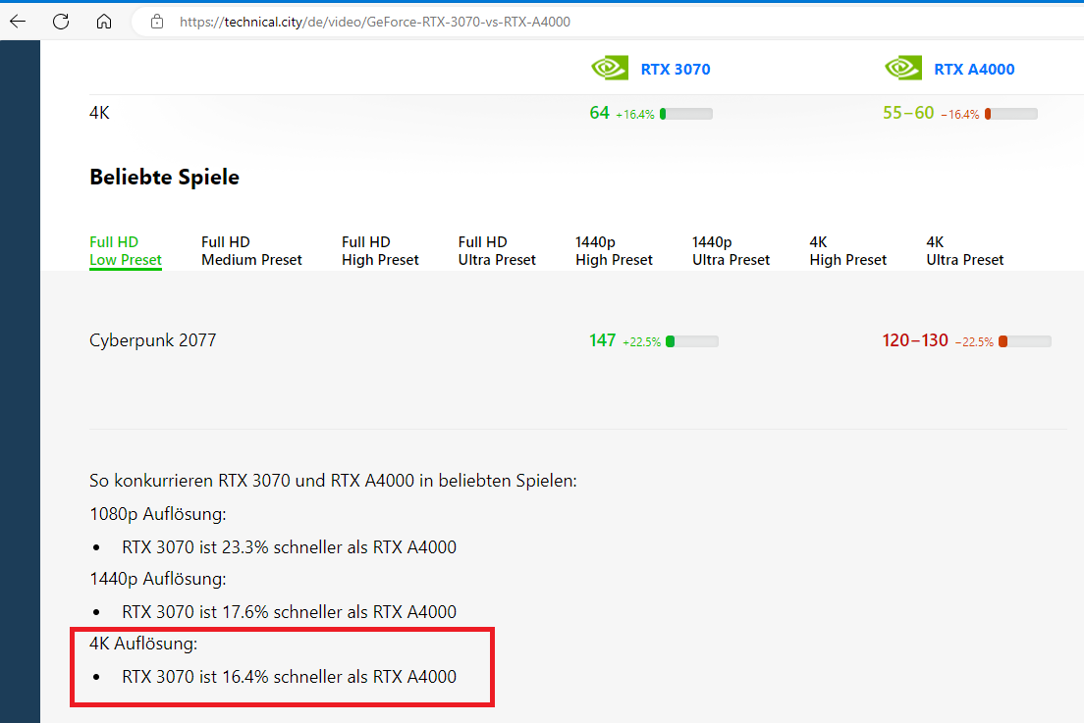Click the 'So konkurrieren RTX 3070' summary sentence

point(333,481)
